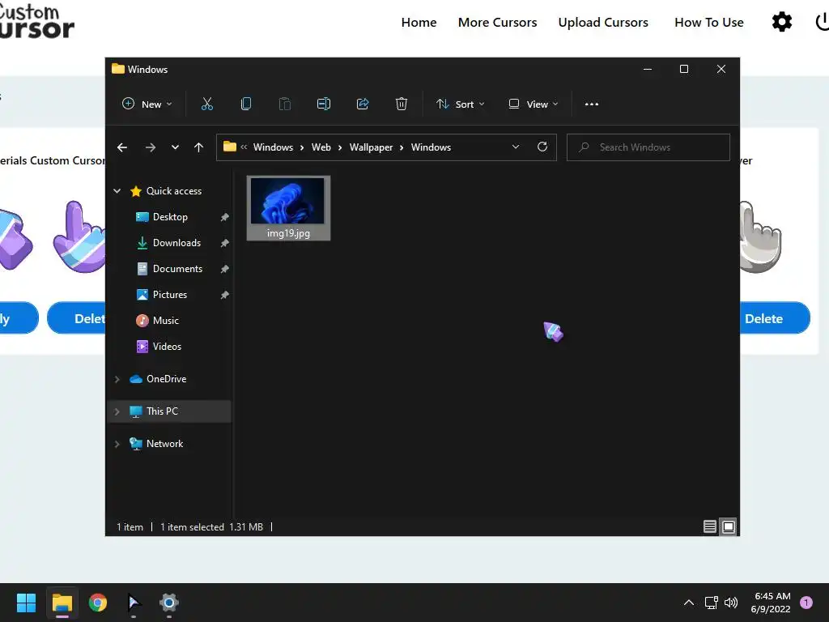Open the Custom Cursor taskbar app
Image resolution: width=829 pixels, height=622 pixels.
[x=134, y=603]
